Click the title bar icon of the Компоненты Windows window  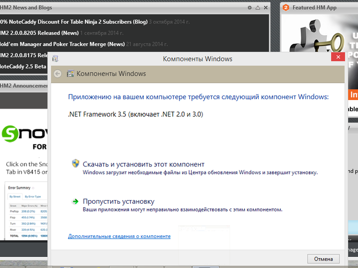[x=55, y=59]
